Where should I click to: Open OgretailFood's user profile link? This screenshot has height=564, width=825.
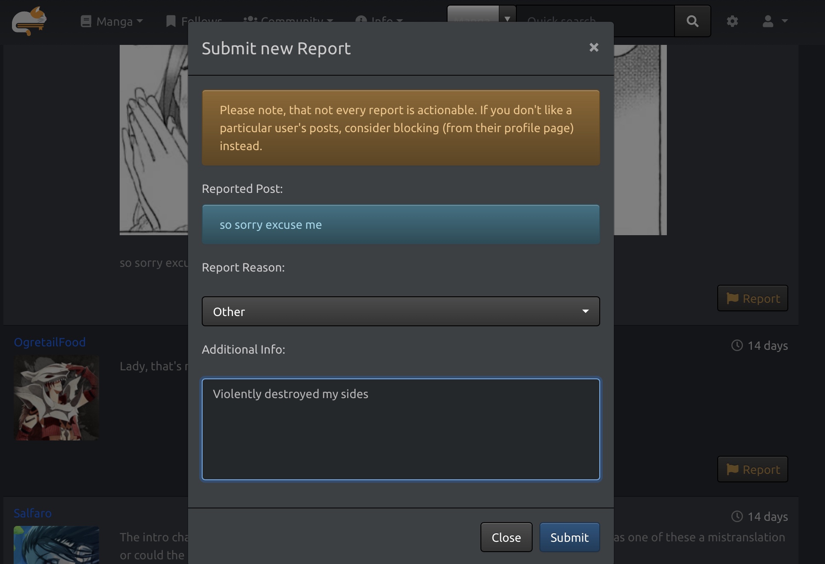coord(50,342)
